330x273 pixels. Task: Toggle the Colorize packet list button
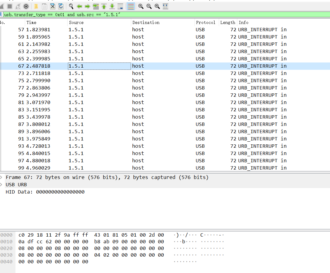point(131,6)
